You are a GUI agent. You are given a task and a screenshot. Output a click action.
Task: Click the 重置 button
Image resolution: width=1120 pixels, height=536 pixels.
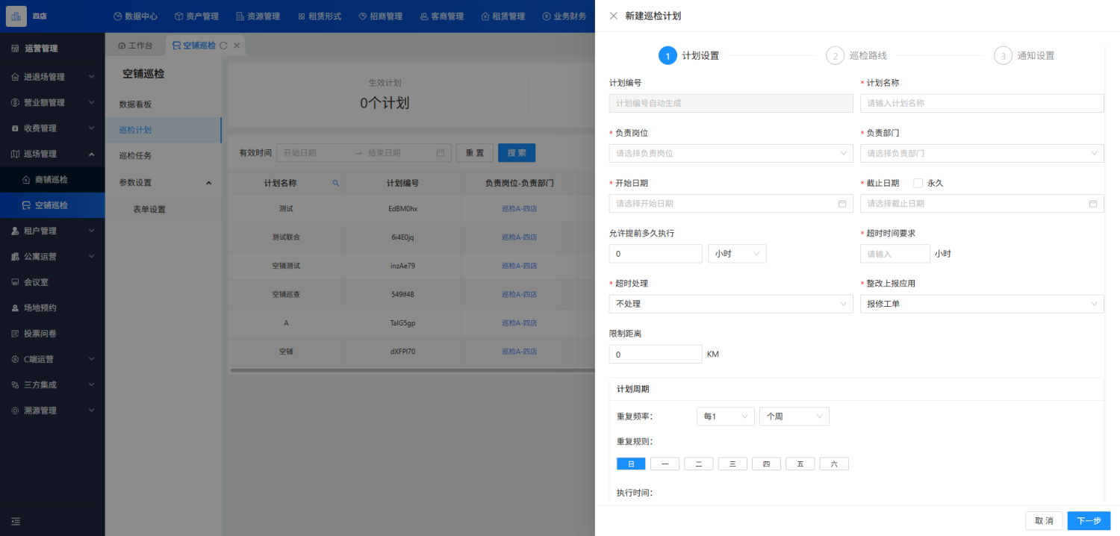click(475, 153)
